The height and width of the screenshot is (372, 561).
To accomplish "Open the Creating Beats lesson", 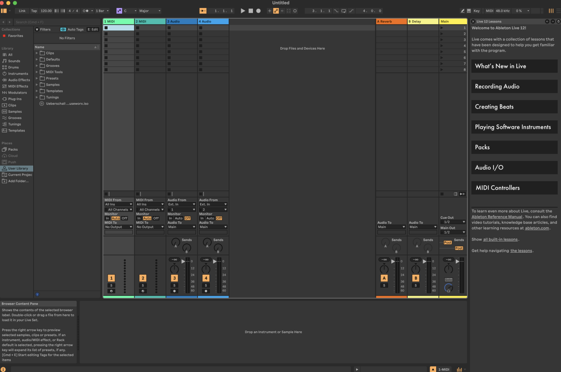I will click(514, 107).
